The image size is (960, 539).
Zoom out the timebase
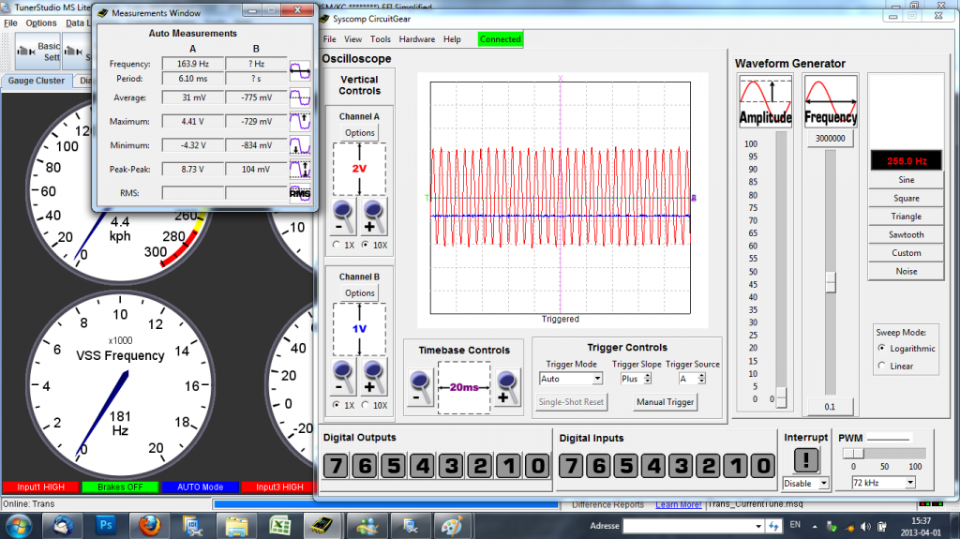(x=421, y=388)
